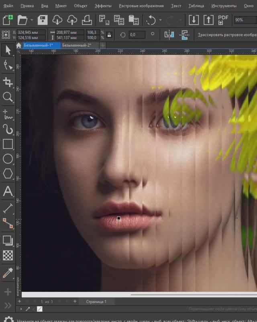257x322 pixels.
Task: Select the Crop tool
Action: 8,82
